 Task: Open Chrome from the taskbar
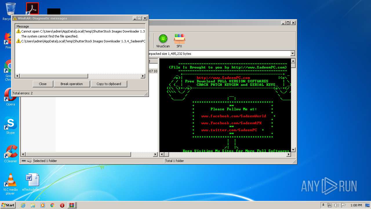click(52, 205)
